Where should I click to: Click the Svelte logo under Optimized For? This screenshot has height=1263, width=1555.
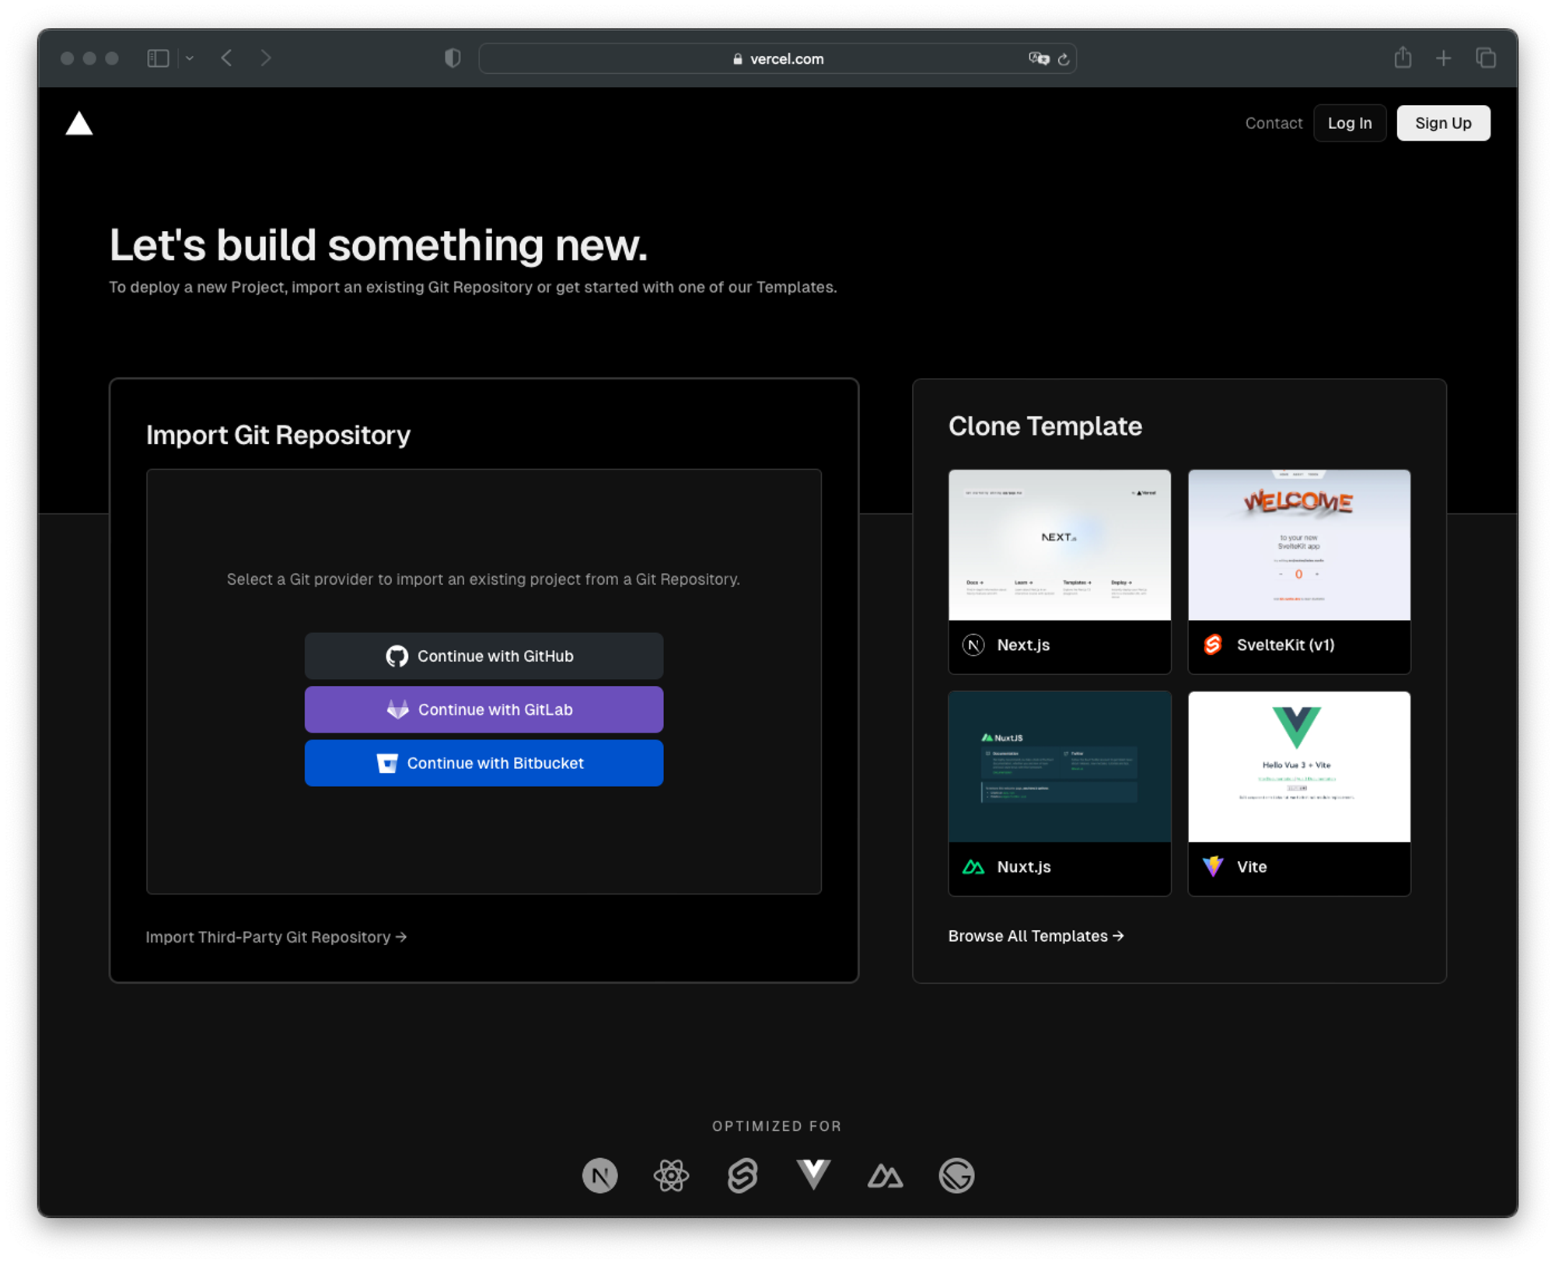(743, 1175)
